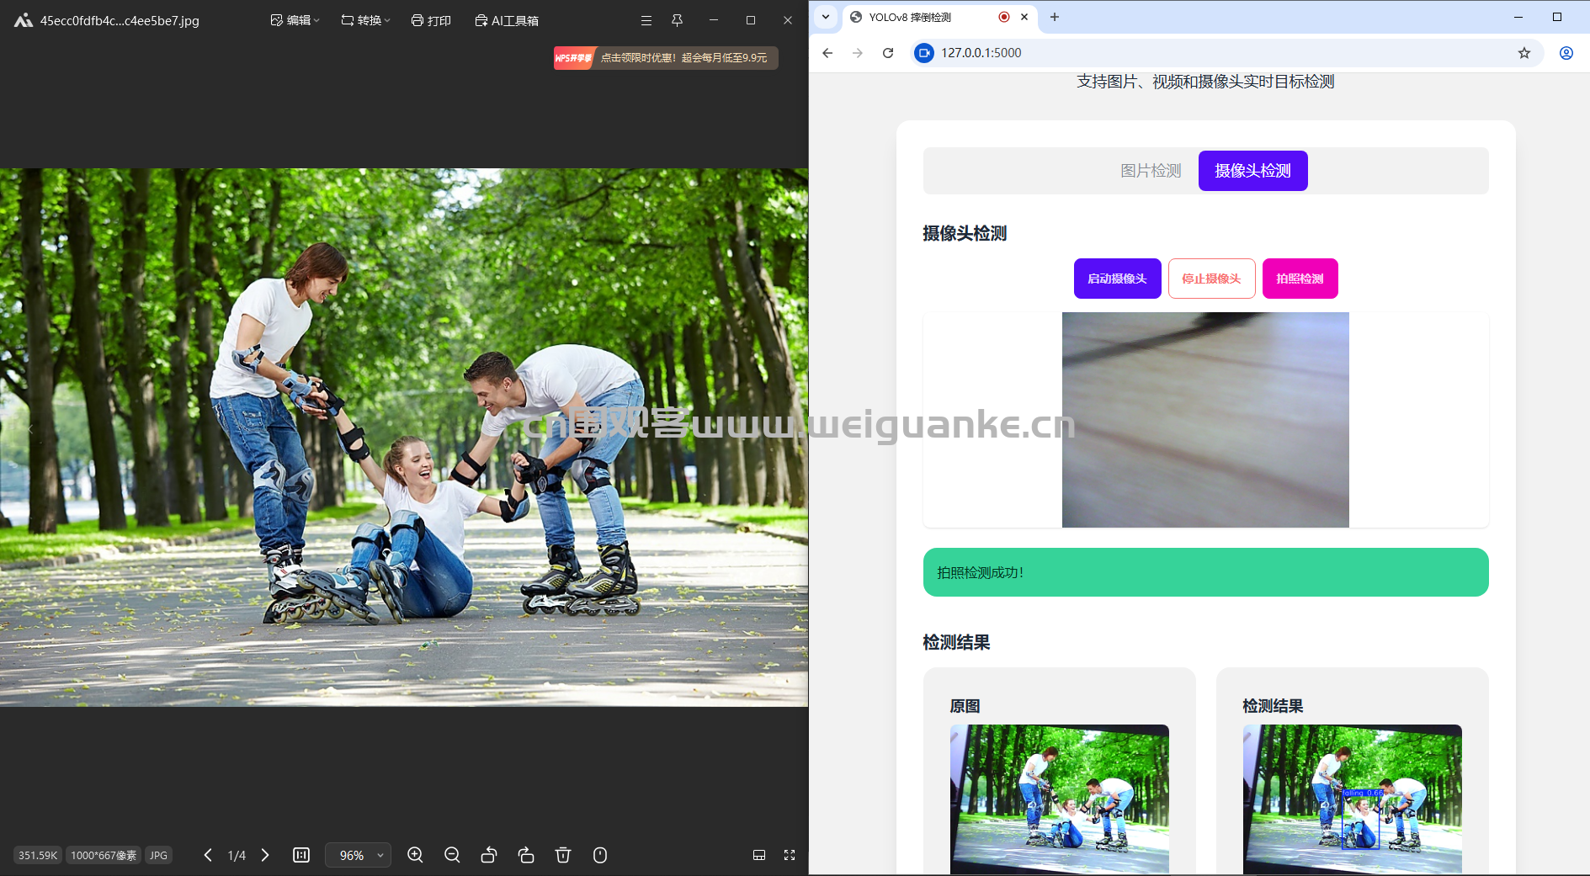Rotate the image counterclockwise
This screenshot has width=1590, height=876.
[489, 855]
